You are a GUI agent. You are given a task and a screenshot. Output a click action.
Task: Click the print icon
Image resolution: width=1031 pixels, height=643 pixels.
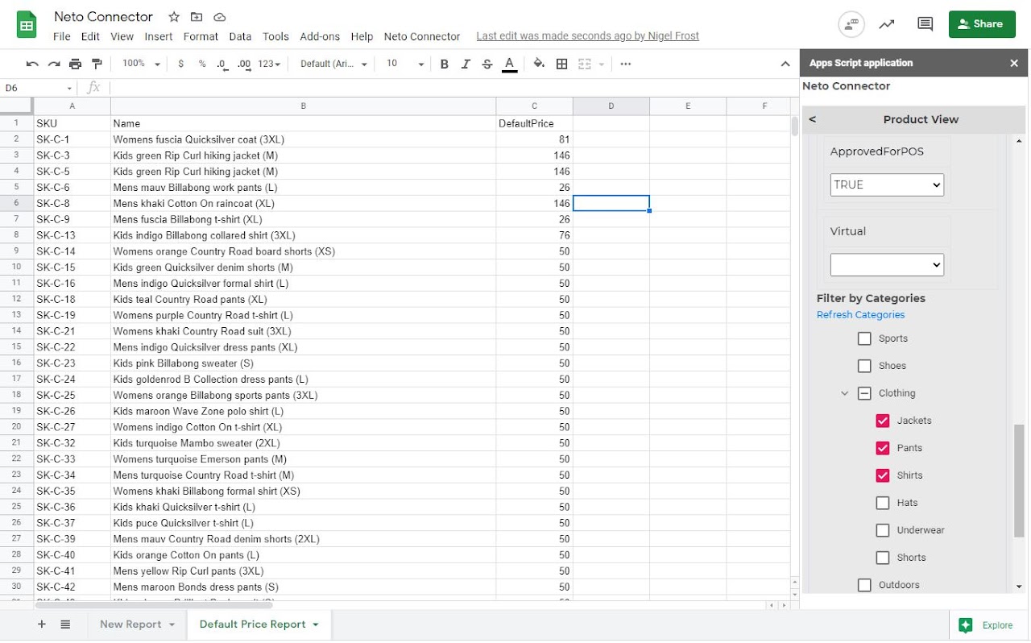tap(75, 64)
